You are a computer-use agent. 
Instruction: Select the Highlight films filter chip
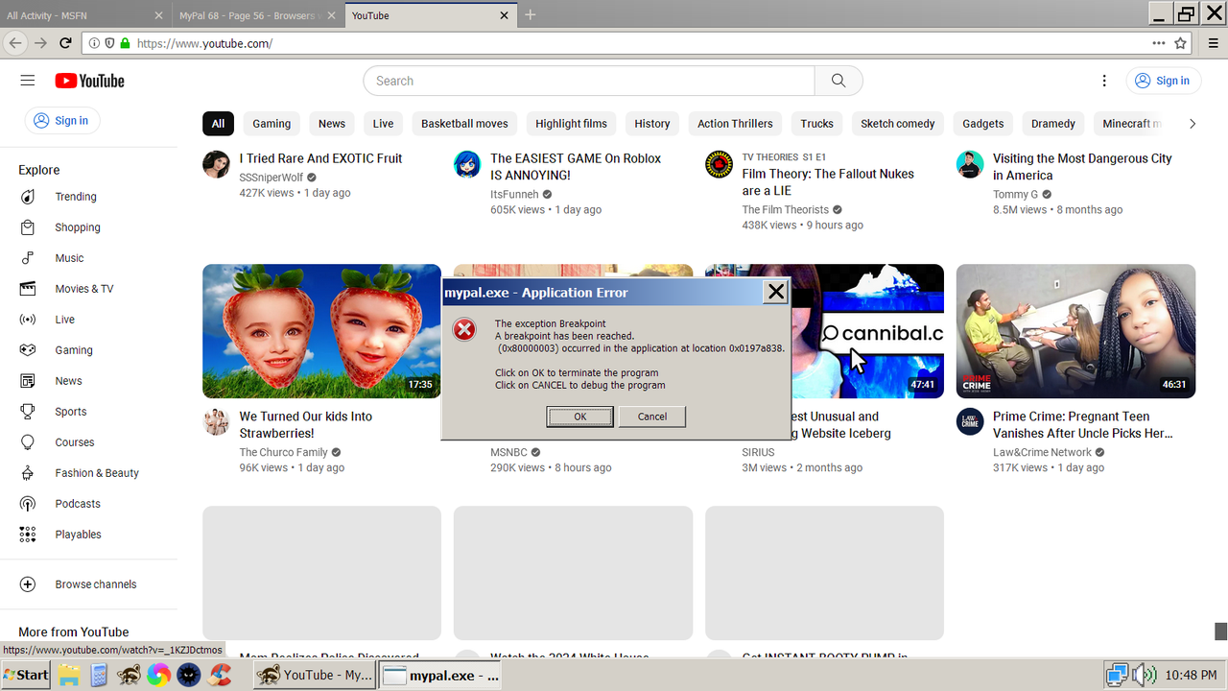[x=571, y=124]
